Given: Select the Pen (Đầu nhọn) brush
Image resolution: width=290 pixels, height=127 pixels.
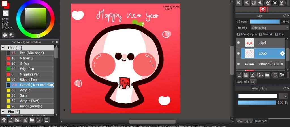Looking at the screenshot, I should (x=30, y=53).
